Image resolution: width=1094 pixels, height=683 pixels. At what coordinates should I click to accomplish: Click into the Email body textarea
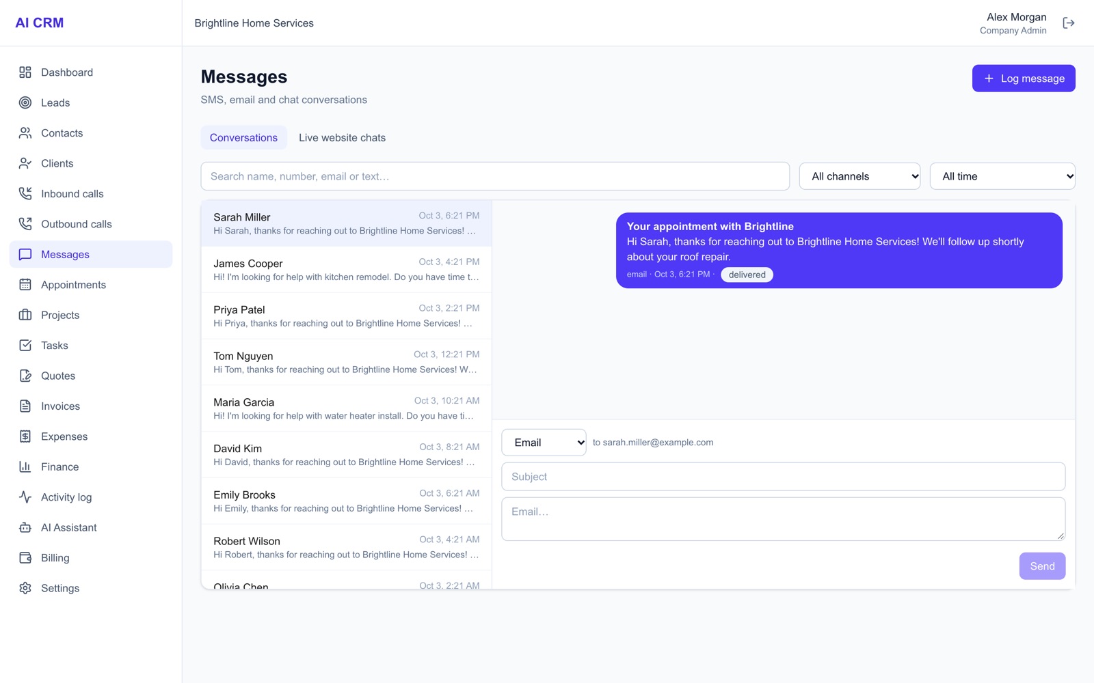[x=784, y=519]
